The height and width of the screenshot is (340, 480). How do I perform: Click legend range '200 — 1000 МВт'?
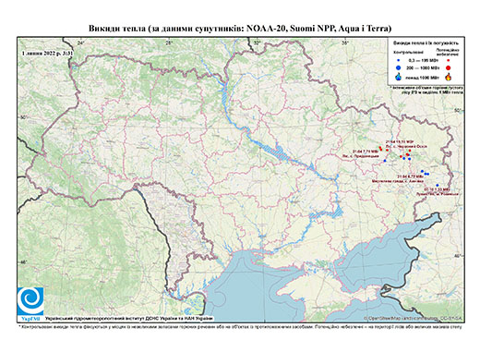tap(423, 67)
